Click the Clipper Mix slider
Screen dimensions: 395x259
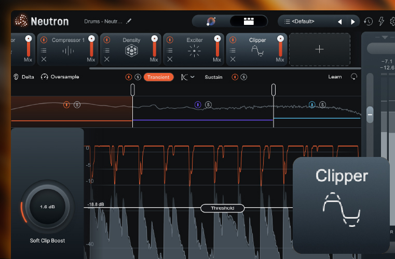pos(280,46)
